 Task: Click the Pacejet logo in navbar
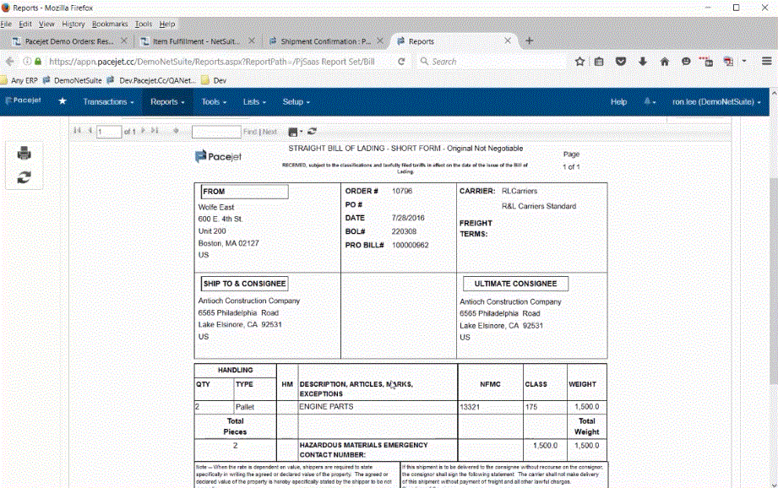[23, 100]
